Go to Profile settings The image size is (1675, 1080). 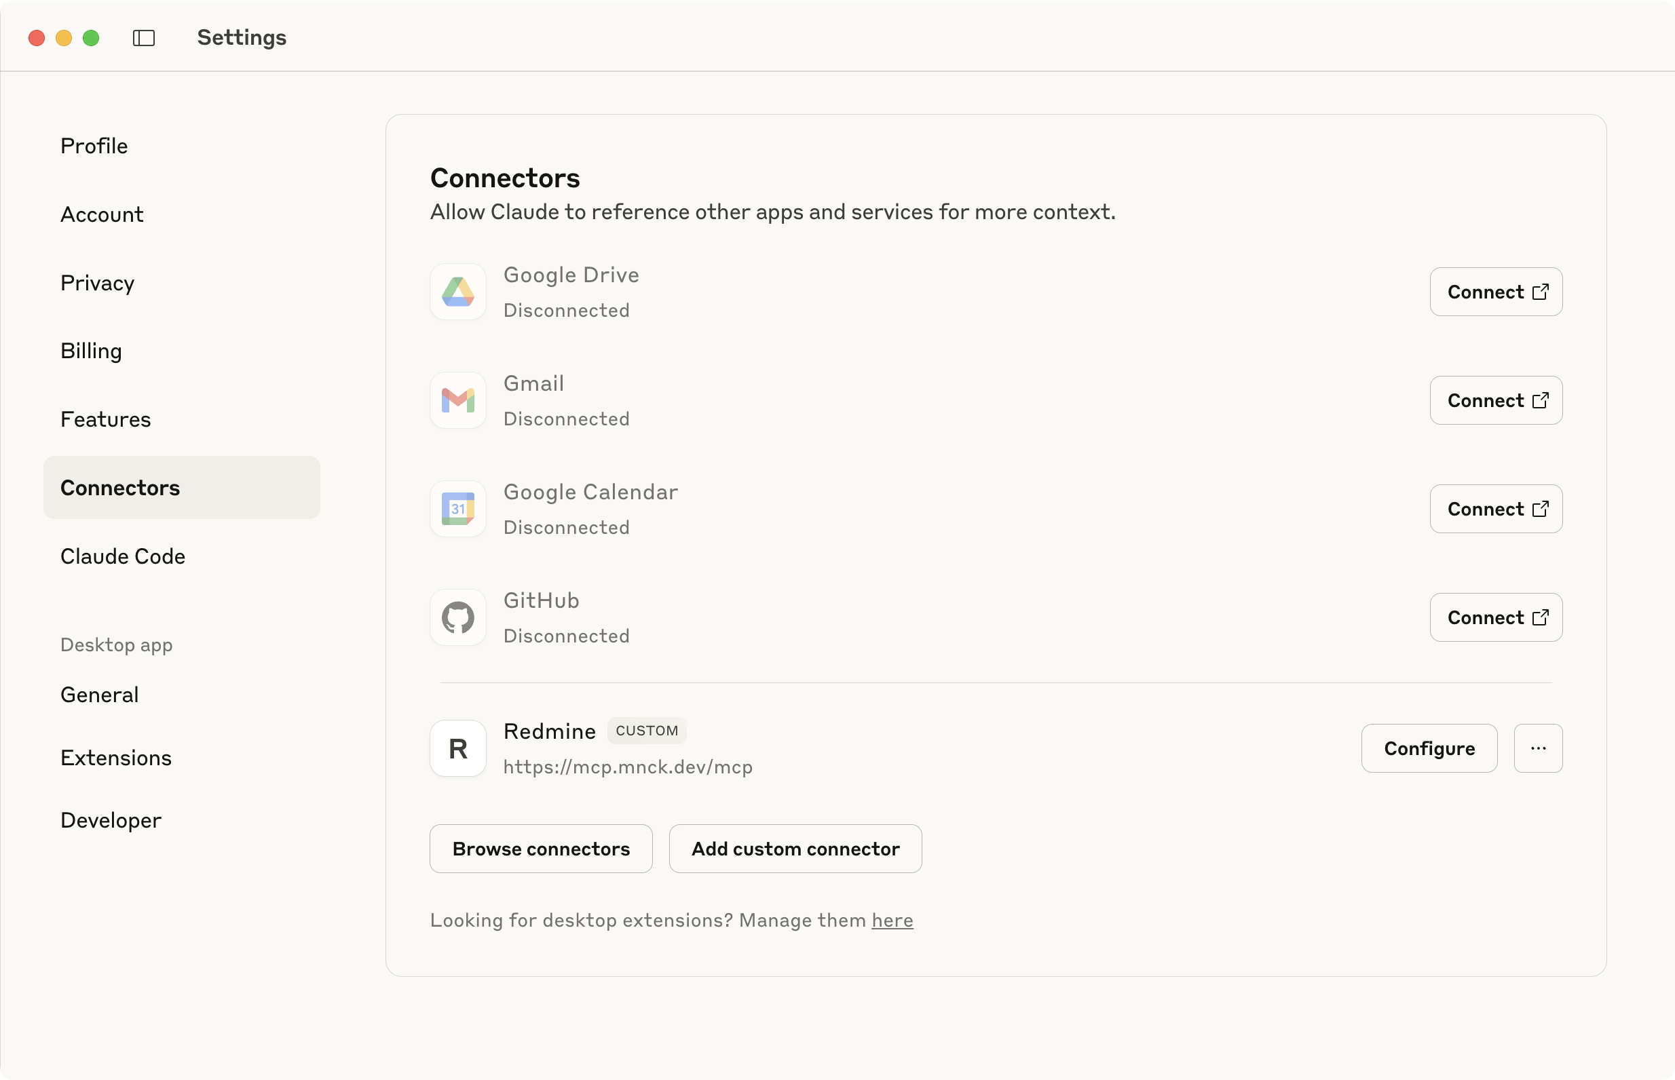(94, 146)
